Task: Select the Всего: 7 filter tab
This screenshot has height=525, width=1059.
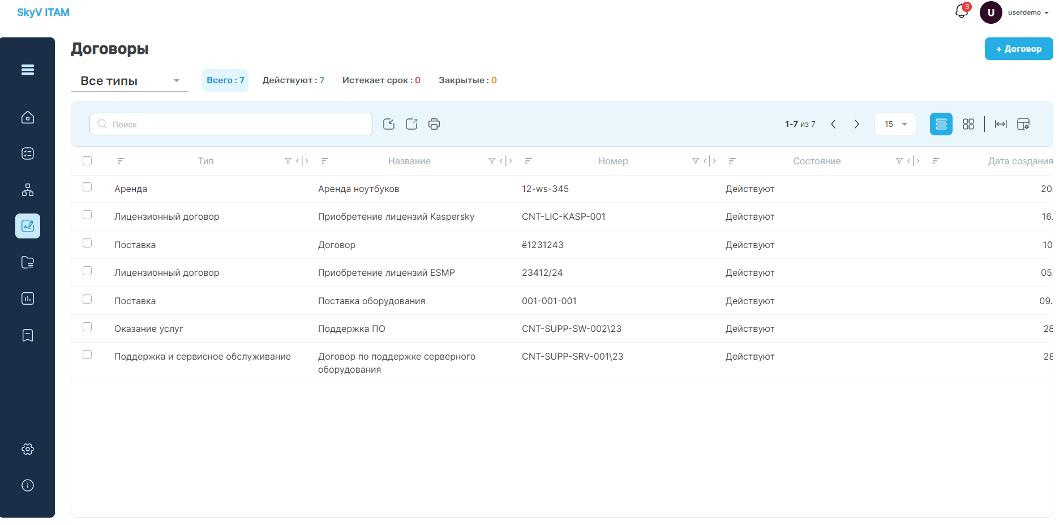Action: pos(225,80)
